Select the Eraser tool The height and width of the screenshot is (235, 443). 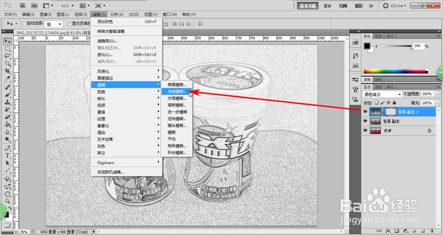pyautogui.click(x=8, y=116)
